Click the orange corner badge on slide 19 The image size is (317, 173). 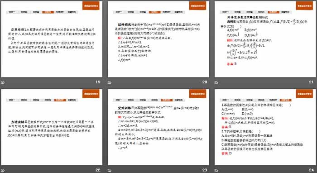pos(91,5)
